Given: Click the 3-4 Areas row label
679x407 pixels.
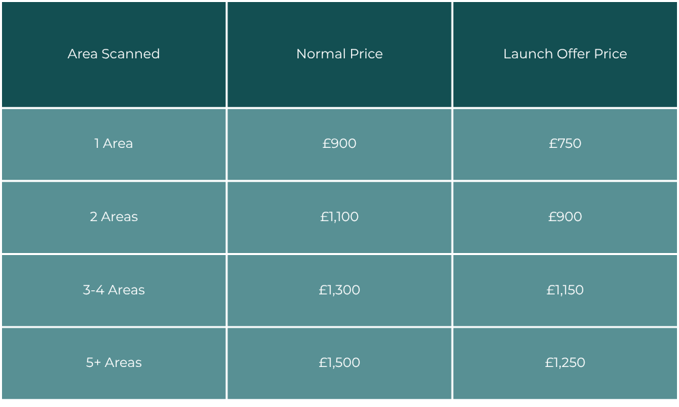Looking at the screenshot, I should pos(113,290).
